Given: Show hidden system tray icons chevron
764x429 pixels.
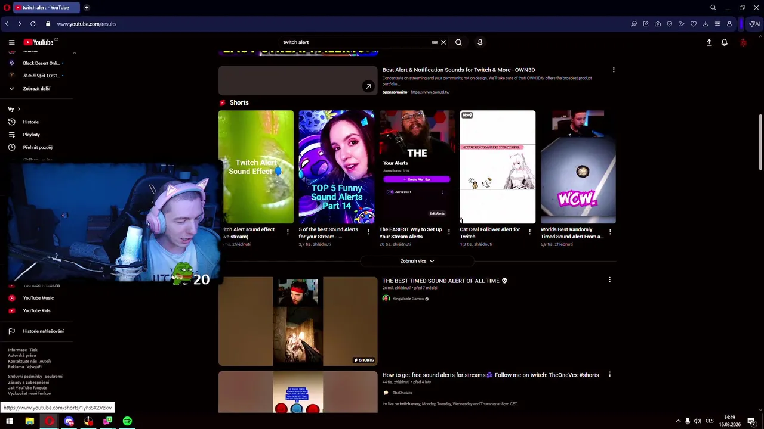Looking at the screenshot, I should [x=678, y=421].
